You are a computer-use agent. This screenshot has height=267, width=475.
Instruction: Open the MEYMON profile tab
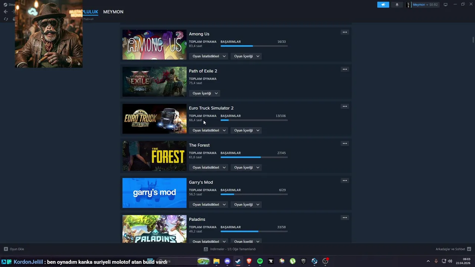113,12
